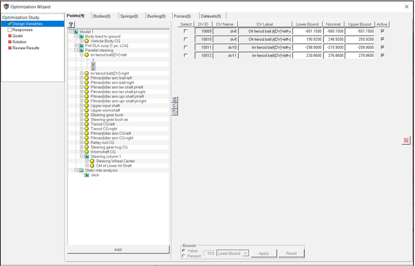Click the Steering Wheel Center point icon
Viewport: 415px width, 266px height.
click(92, 161)
